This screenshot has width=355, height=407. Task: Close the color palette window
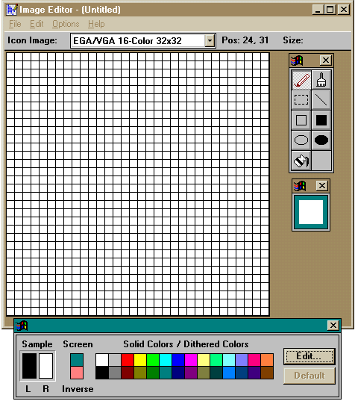[333, 326]
